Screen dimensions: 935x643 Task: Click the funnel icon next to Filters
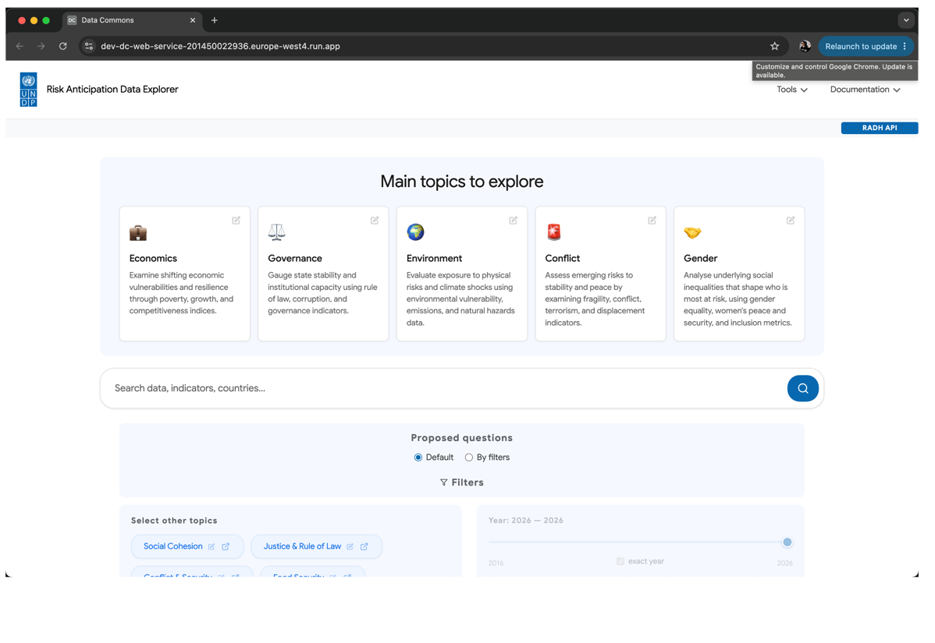(x=443, y=482)
